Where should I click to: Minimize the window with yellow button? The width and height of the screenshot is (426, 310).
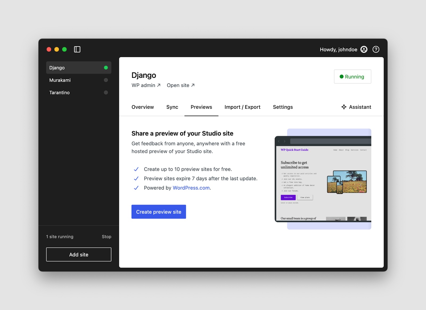coord(56,49)
